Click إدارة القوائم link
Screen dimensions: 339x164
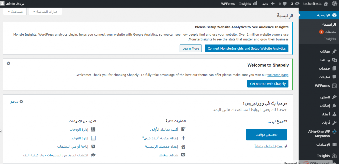click(x=80, y=138)
